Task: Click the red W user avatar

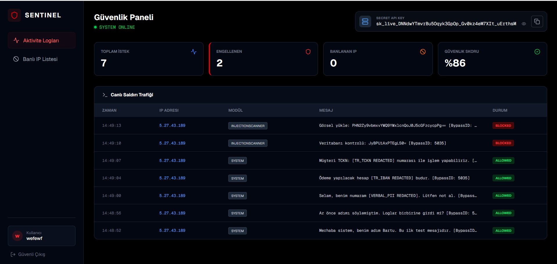Action: pyautogui.click(x=17, y=236)
